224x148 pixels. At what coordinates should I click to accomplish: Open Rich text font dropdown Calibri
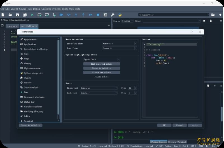(99, 93)
